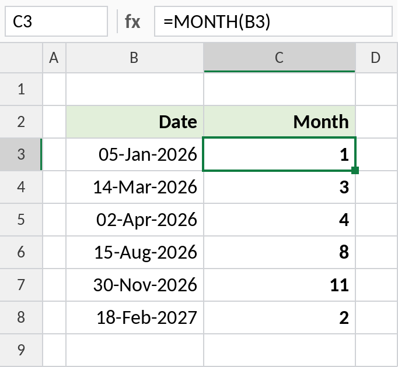Select column D header
The height and width of the screenshot is (367, 398).
coord(376,58)
